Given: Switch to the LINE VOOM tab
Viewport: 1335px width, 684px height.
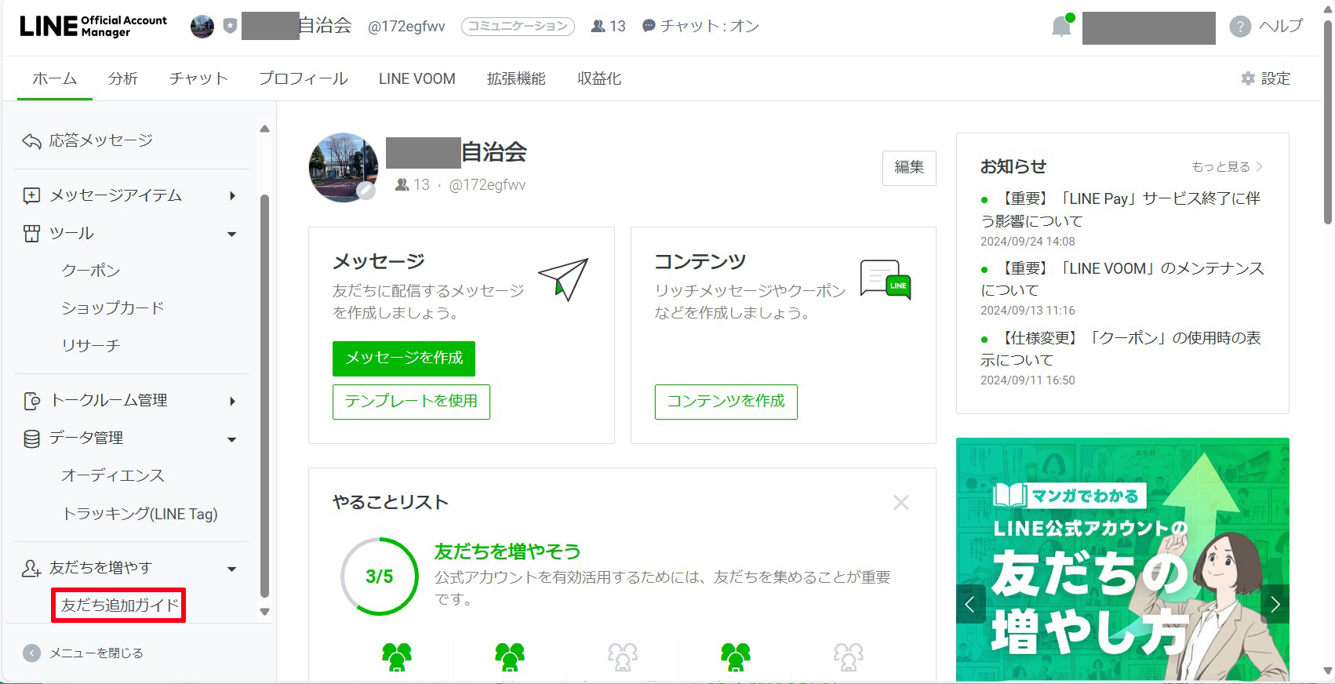Looking at the screenshot, I should 417,78.
